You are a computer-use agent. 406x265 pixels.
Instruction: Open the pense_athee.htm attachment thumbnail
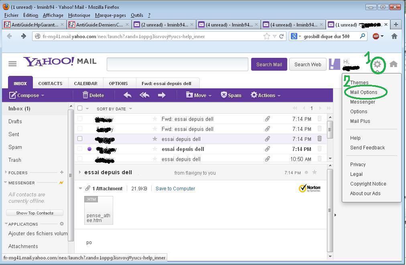tap(99, 210)
